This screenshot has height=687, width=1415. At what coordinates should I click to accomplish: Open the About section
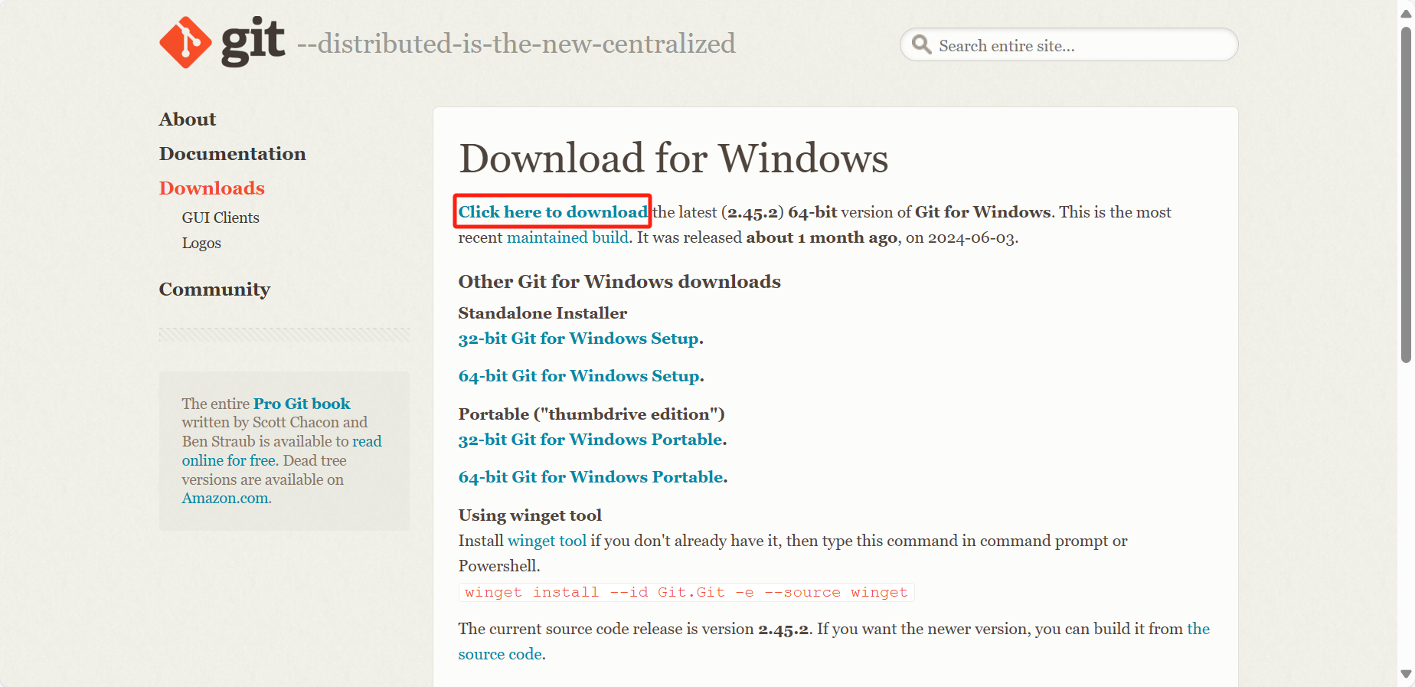click(188, 119)
